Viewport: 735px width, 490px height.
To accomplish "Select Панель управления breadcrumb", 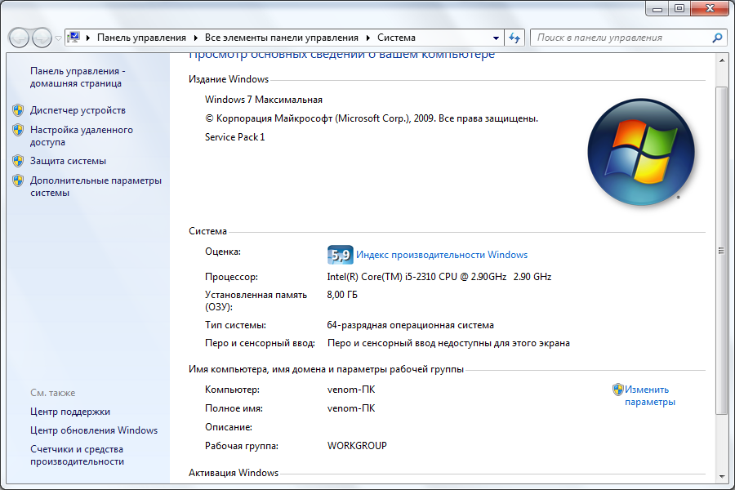I will click(x=141, y=38).
